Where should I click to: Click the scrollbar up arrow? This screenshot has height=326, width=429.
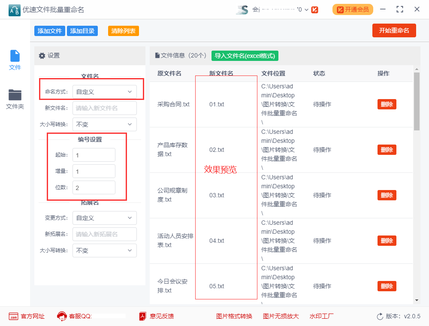coord(417,69)
